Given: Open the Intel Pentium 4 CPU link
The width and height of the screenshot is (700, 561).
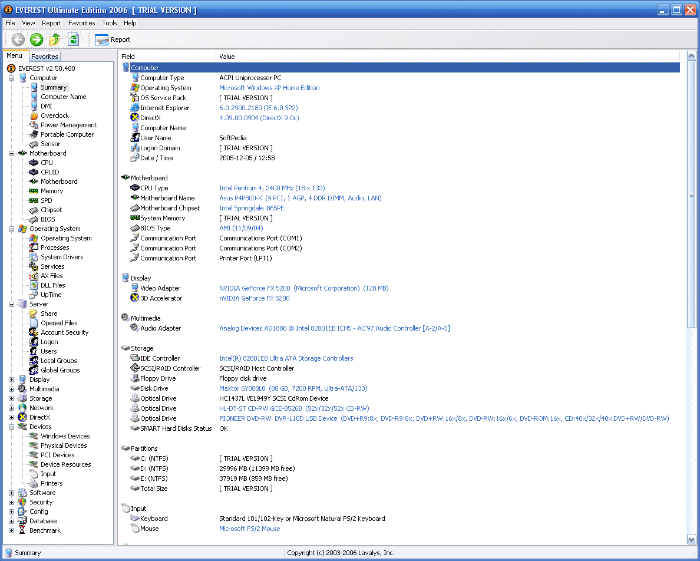Looking at the screenshot, I should (x=272, y=189).
